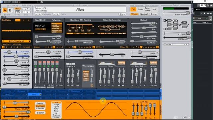Select D 1 filter configuration

pyautogui.click(x=109, y=33)
